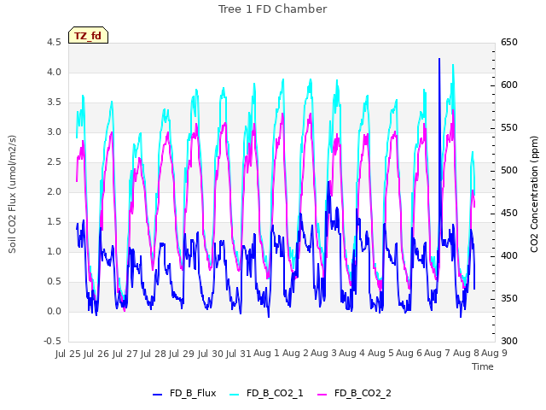Click the blue FD_B_Flux legend swatch

(x=157, y=394)
